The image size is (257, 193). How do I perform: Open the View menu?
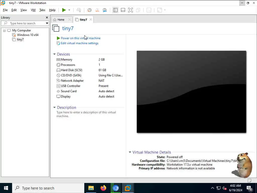[x=24, y=10]
